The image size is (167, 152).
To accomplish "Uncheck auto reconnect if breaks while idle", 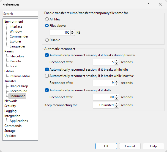I will (x=47, y=70).
